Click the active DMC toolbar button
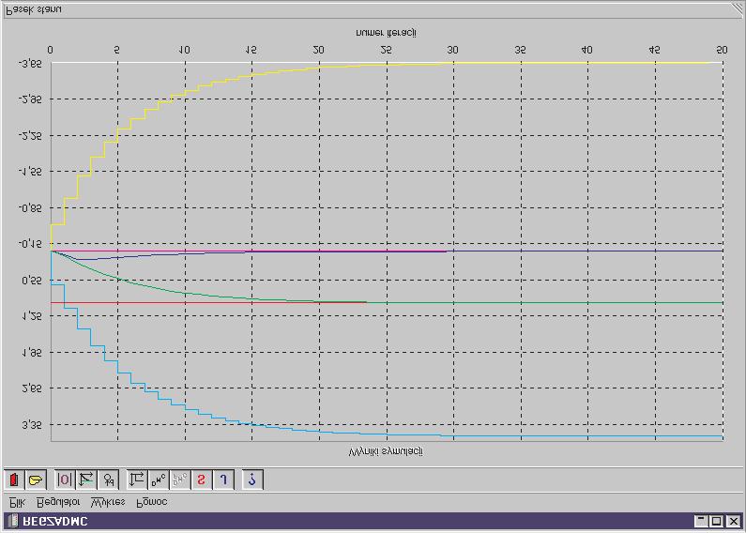 [x=159, y=480]
